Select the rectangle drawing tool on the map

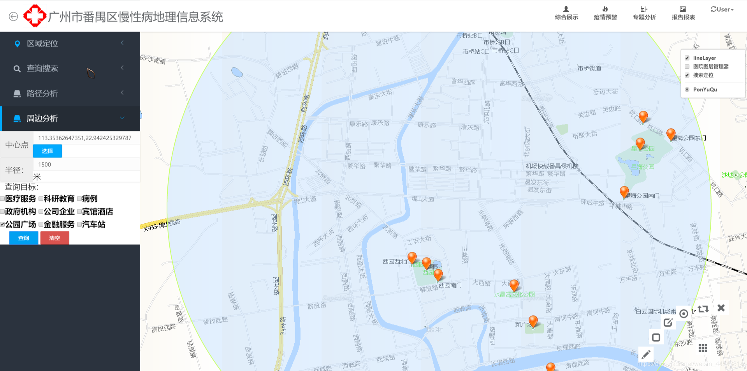(656, 337)
